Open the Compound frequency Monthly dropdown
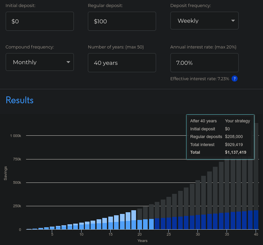Viewport: 263px width, 245px height. point(39,62)
